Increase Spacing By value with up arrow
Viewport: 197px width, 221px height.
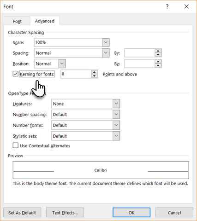(158, 51)
